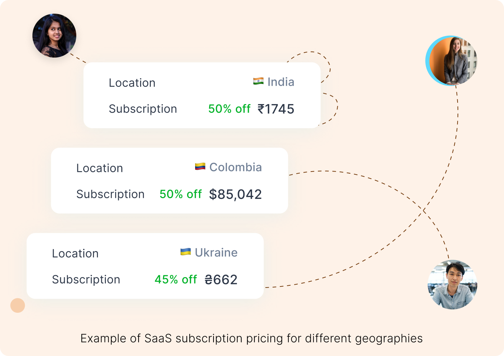Select the India country name
Screen dimensions: 504x356
[281, 82]
